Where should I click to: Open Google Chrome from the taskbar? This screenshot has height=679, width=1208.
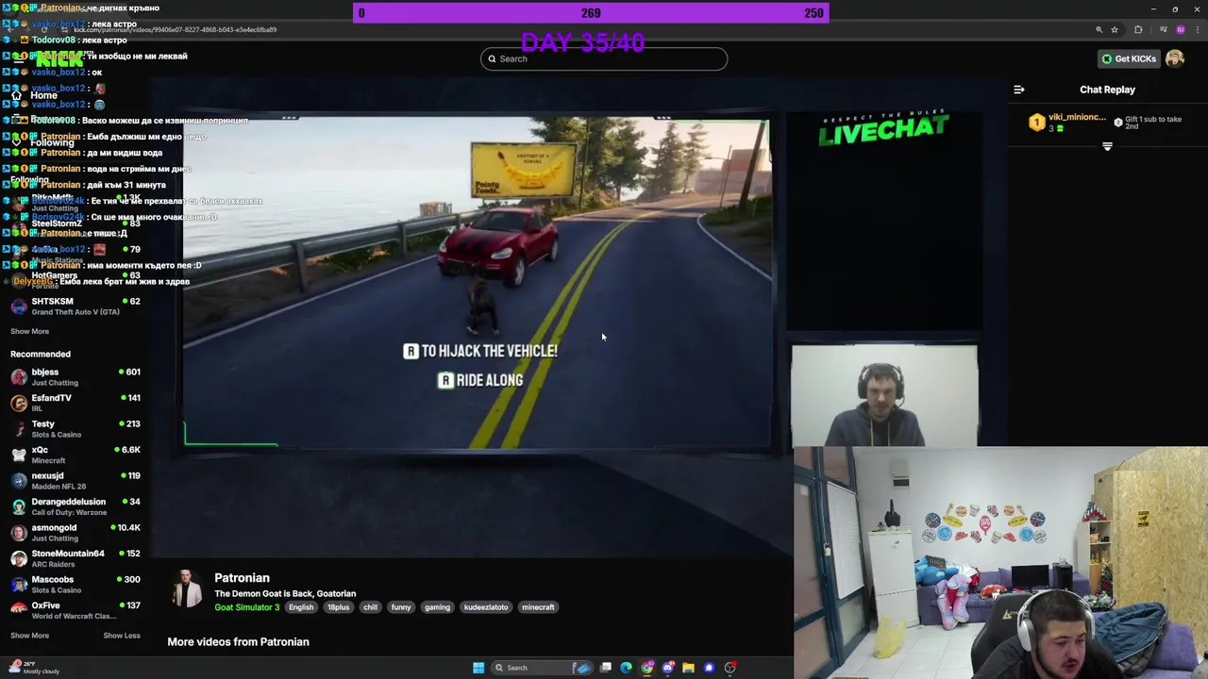tap(647, 668)
